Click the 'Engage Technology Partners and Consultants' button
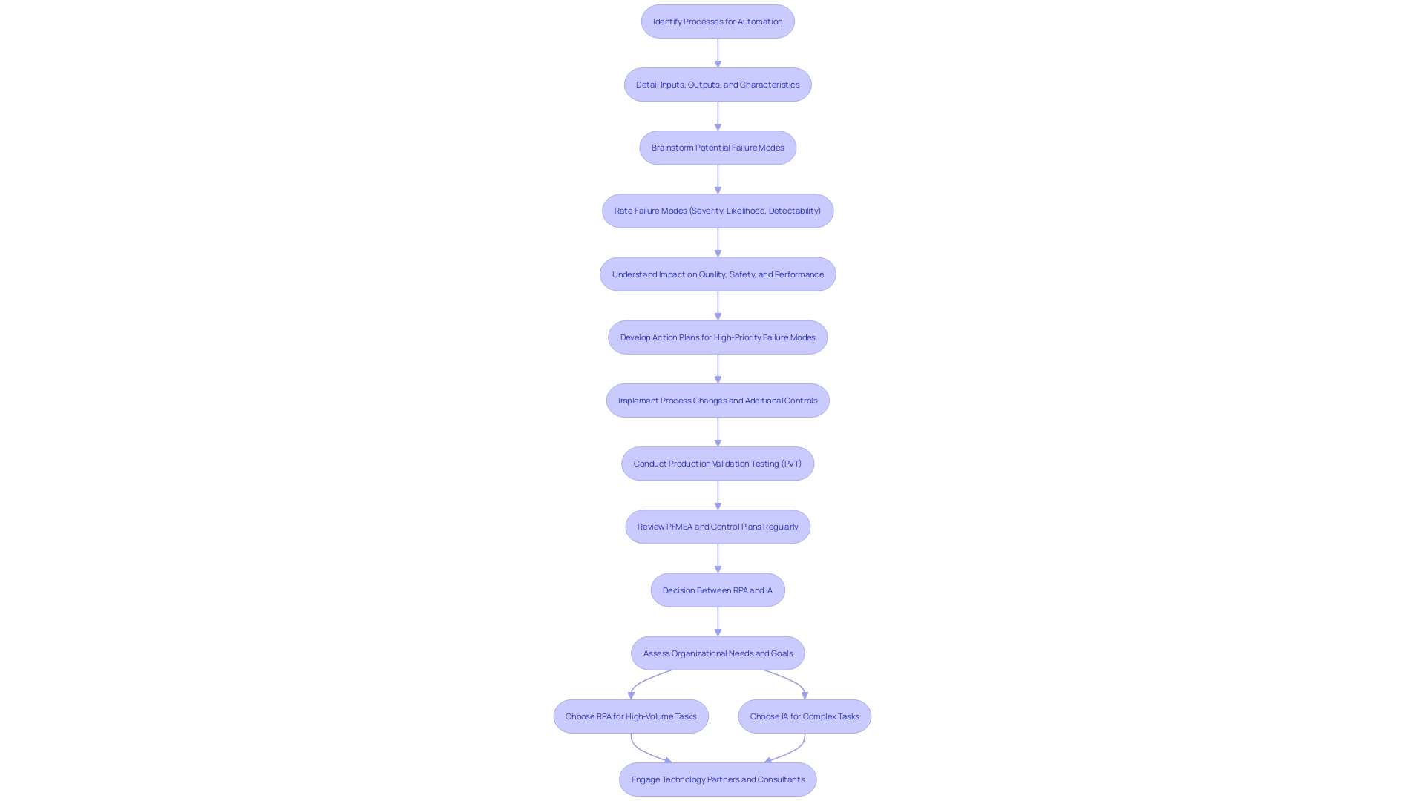The image size is (1425, 801). click(718, 779)
